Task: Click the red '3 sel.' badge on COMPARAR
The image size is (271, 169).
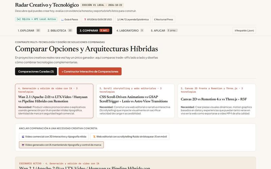Action: coord(104,30)
